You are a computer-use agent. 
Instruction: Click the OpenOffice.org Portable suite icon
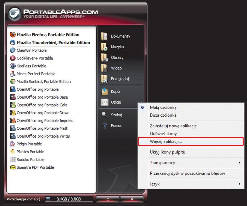(13, 89)
